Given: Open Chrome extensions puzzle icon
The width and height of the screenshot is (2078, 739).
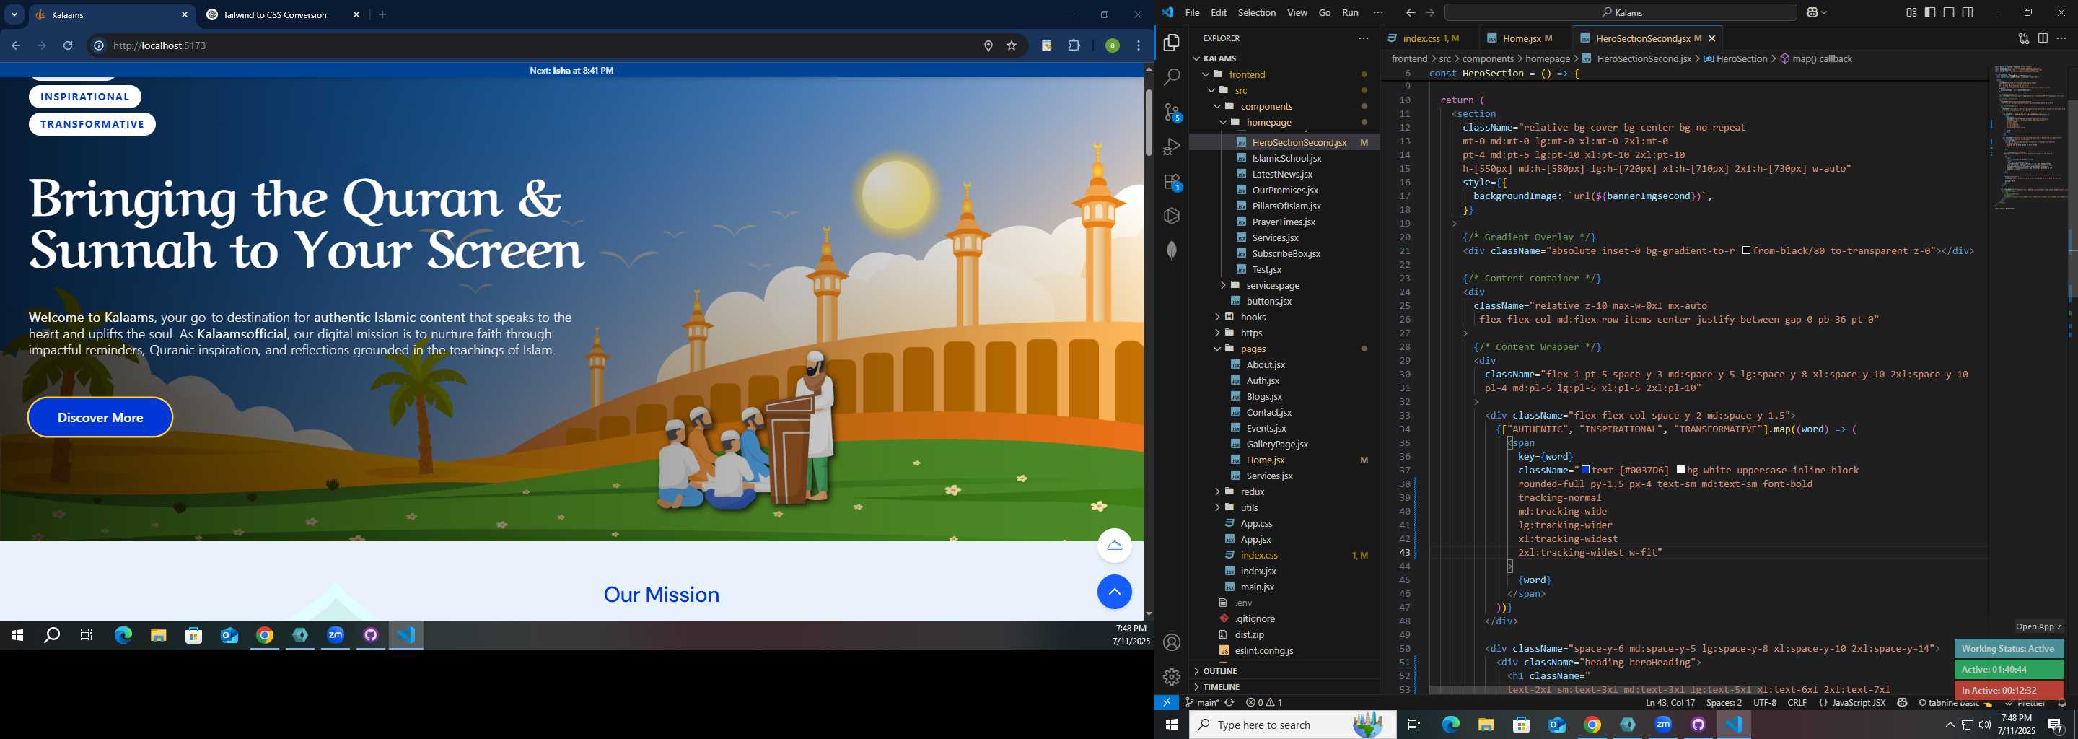Looking at the screenshot, I should 1074,46.
